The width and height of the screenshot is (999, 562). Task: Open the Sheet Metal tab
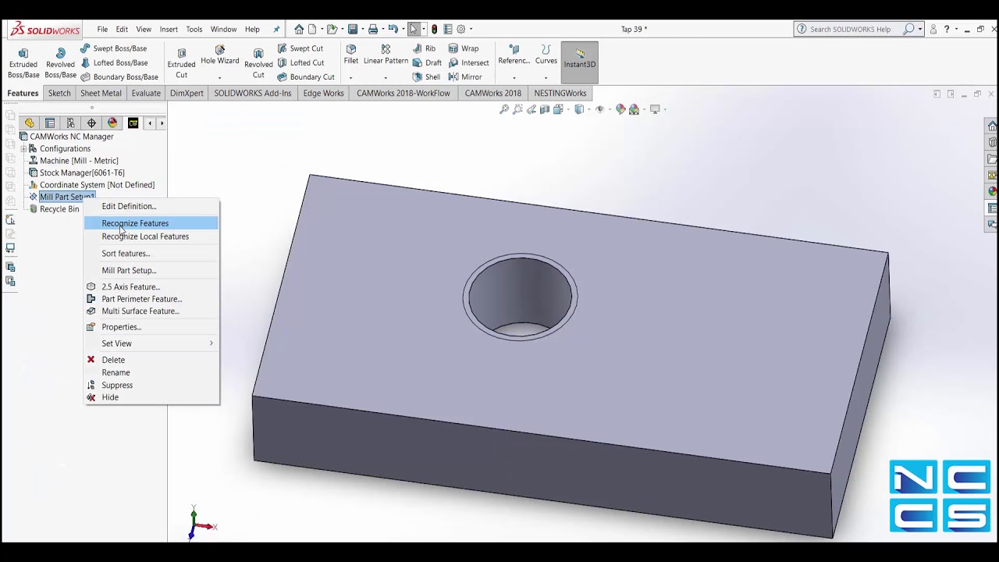click(x=101, y=93)
